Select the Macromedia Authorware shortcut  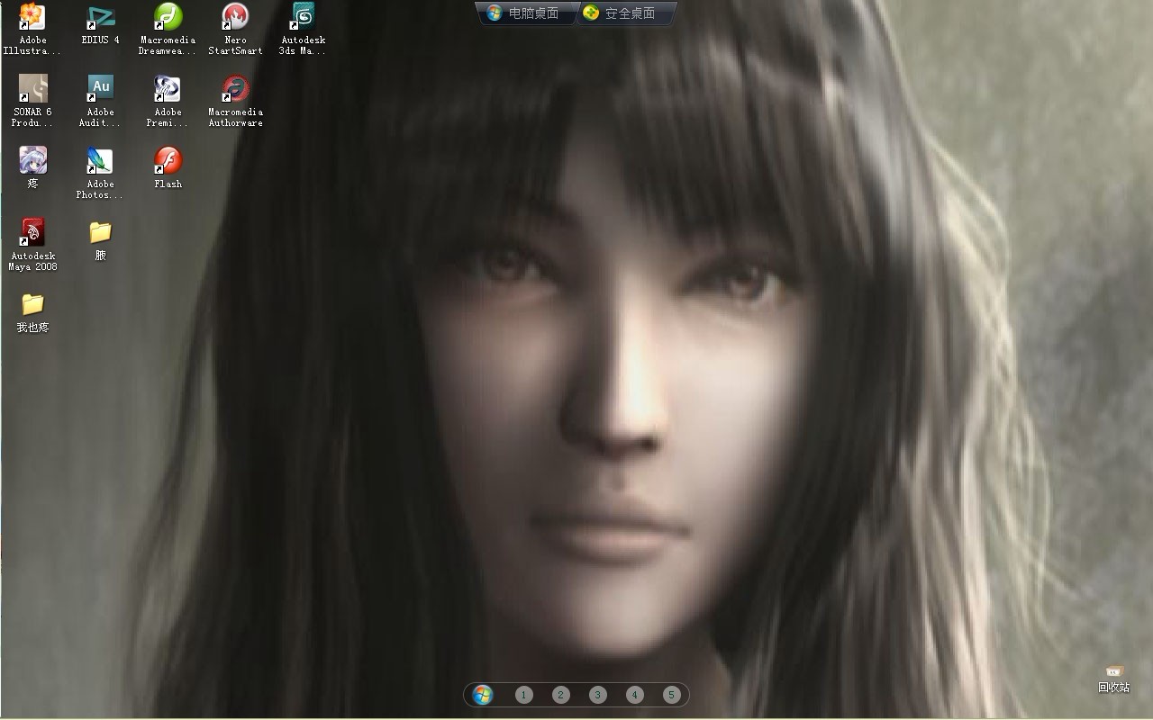tap(235, 90)
